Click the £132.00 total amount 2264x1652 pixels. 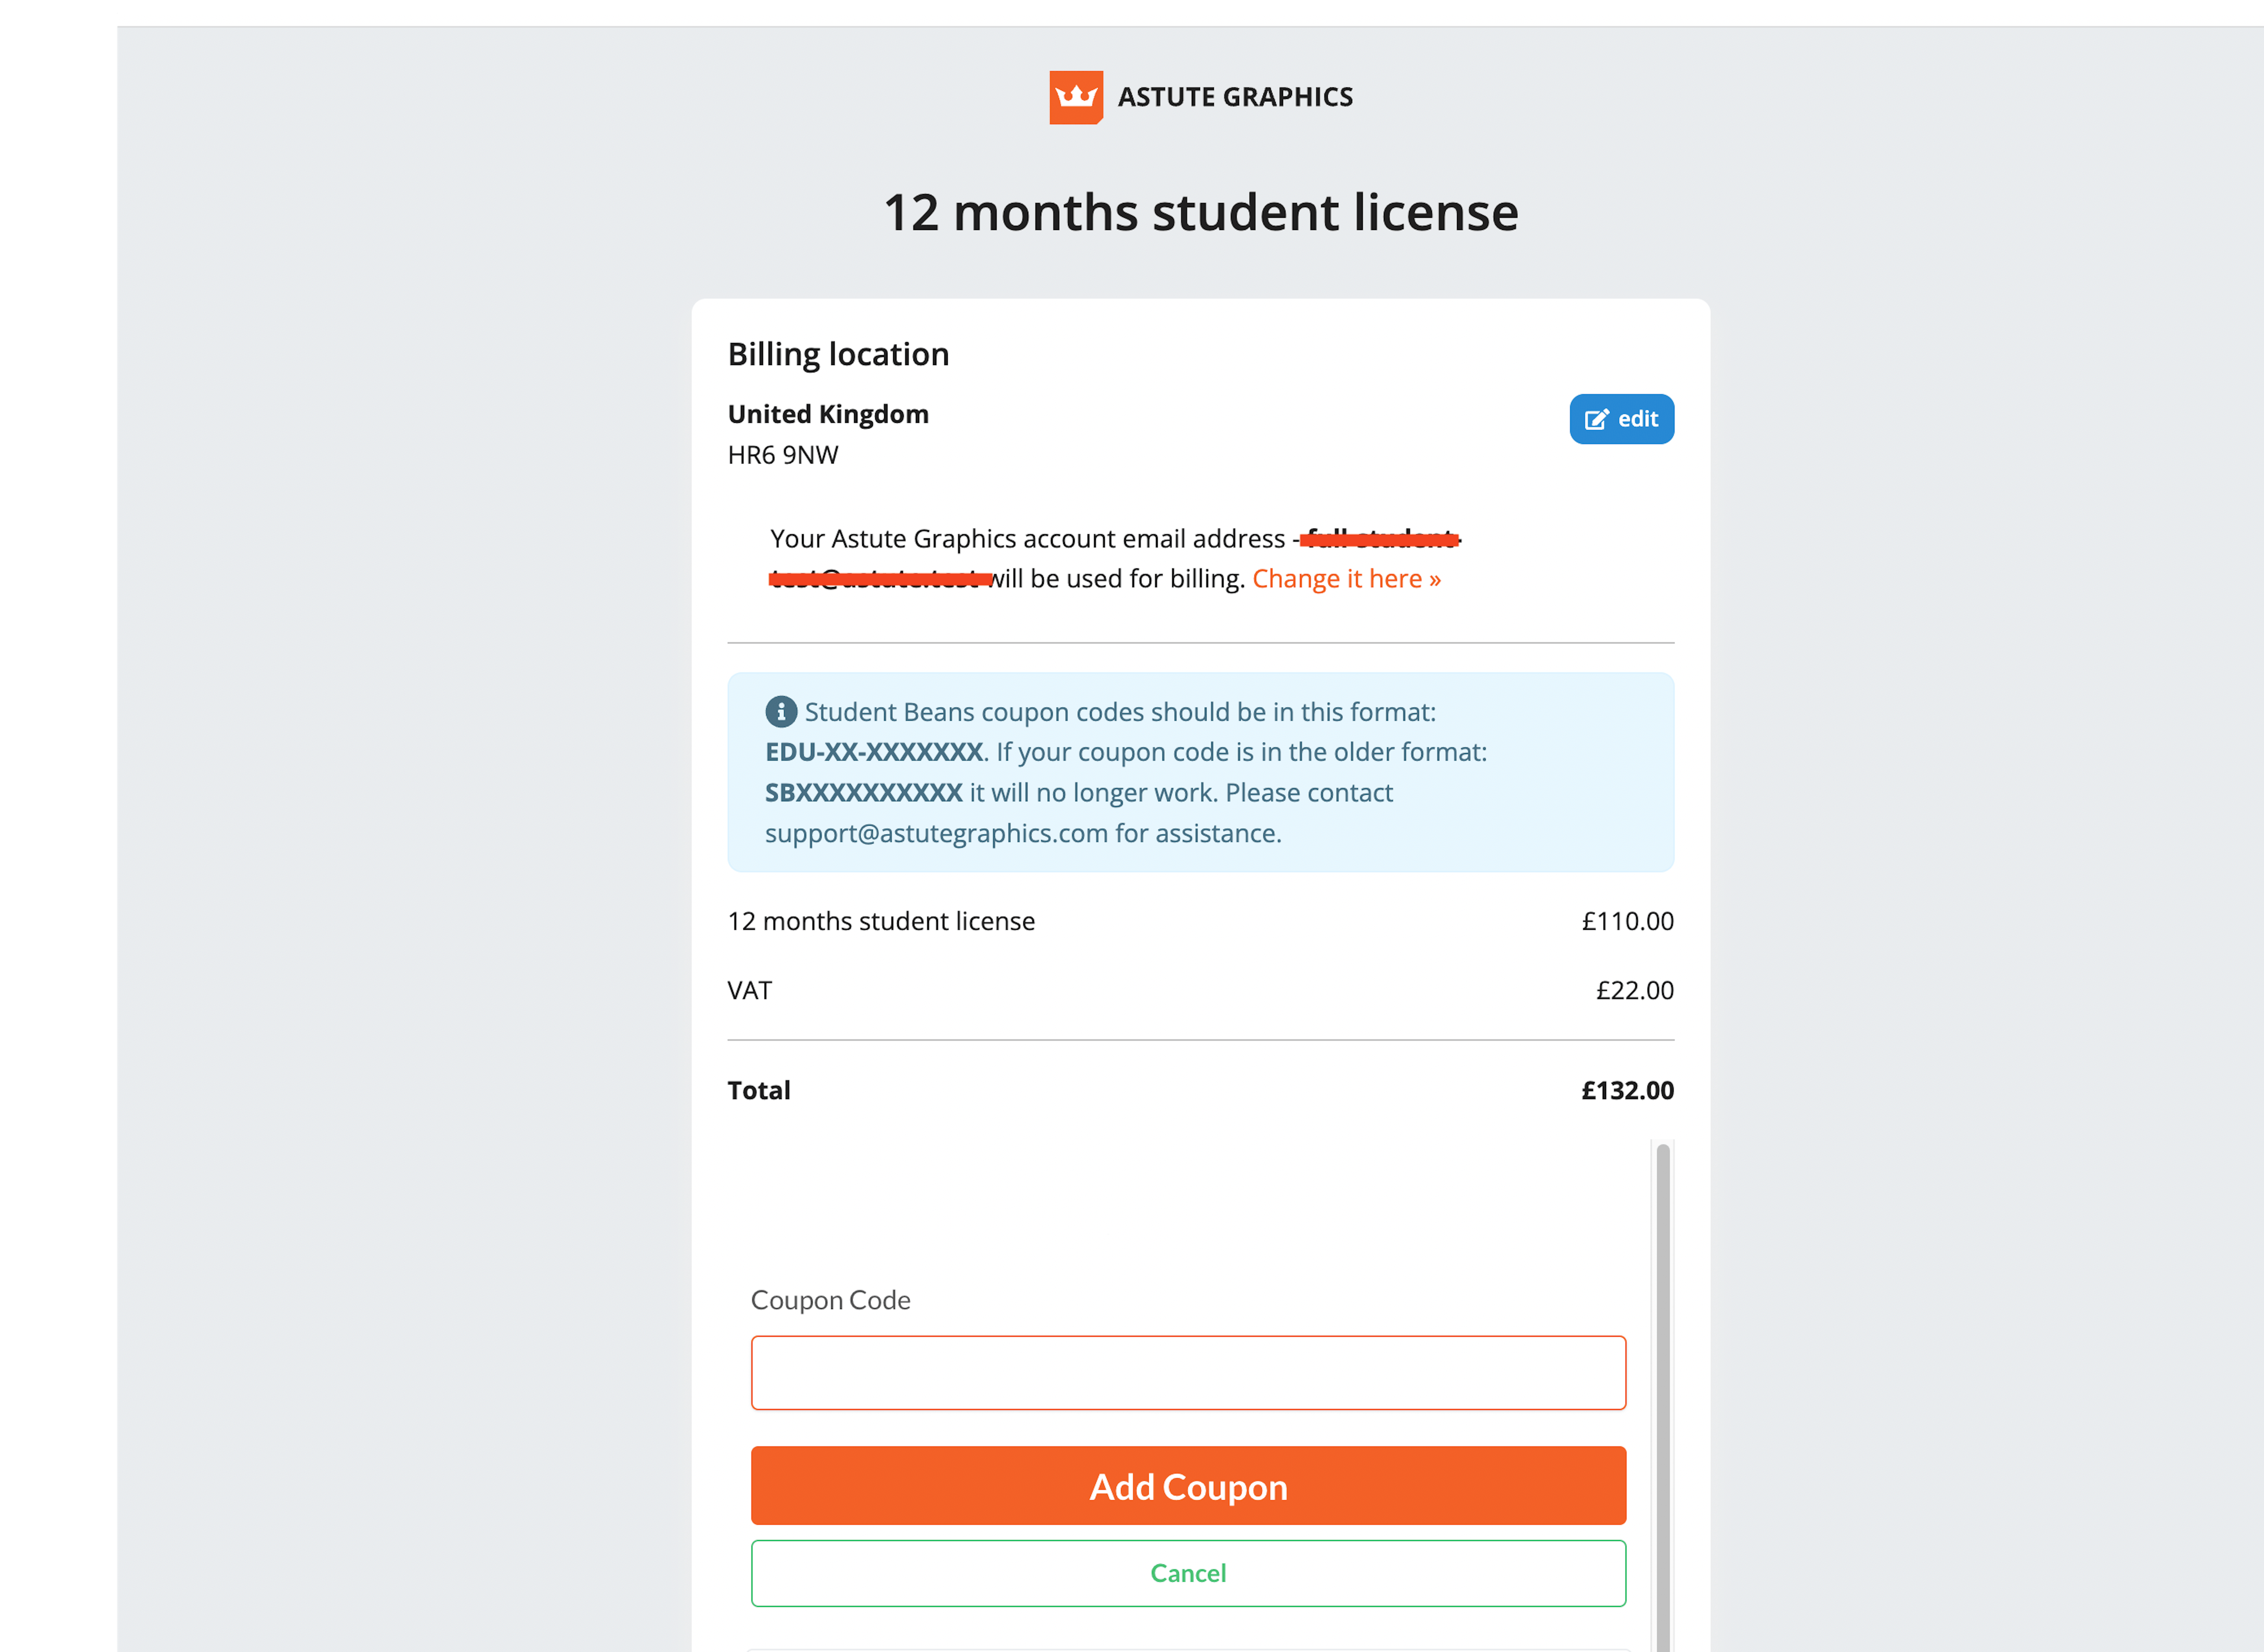[x=1627, y=1090]
